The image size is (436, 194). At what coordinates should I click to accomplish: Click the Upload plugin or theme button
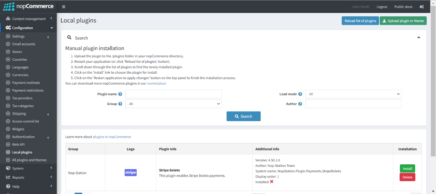point(403,21)
